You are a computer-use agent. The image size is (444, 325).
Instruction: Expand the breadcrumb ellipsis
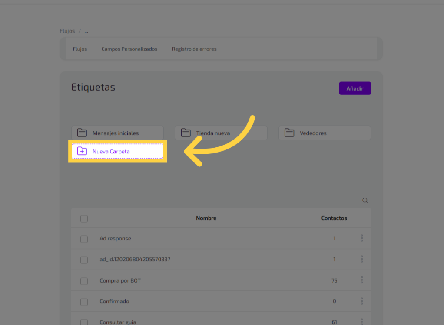point(86,31)
